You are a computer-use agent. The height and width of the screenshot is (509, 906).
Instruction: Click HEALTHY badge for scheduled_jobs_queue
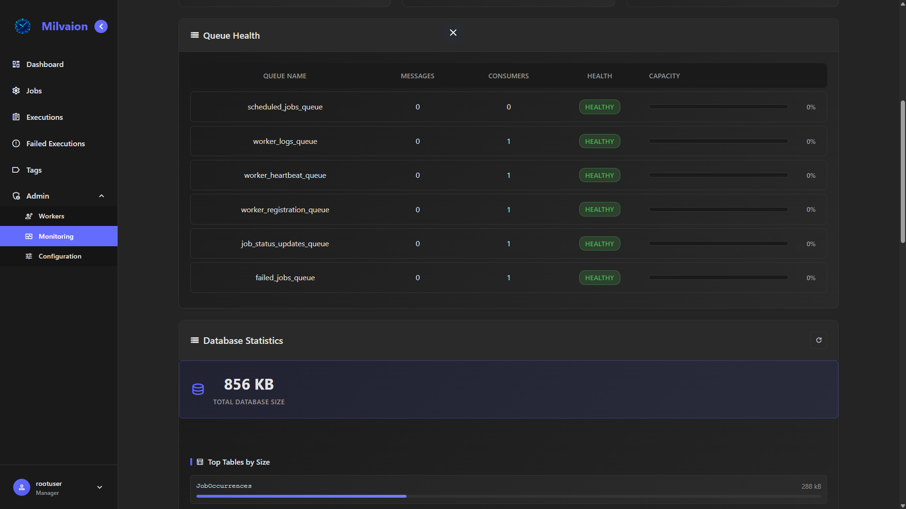[x=599, y=107]
